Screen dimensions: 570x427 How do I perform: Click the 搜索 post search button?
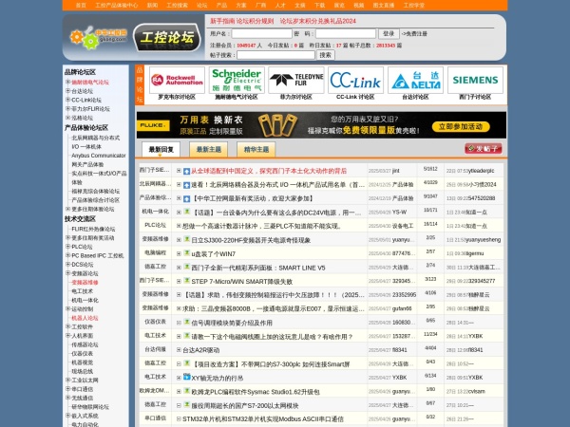coord(325,55)
